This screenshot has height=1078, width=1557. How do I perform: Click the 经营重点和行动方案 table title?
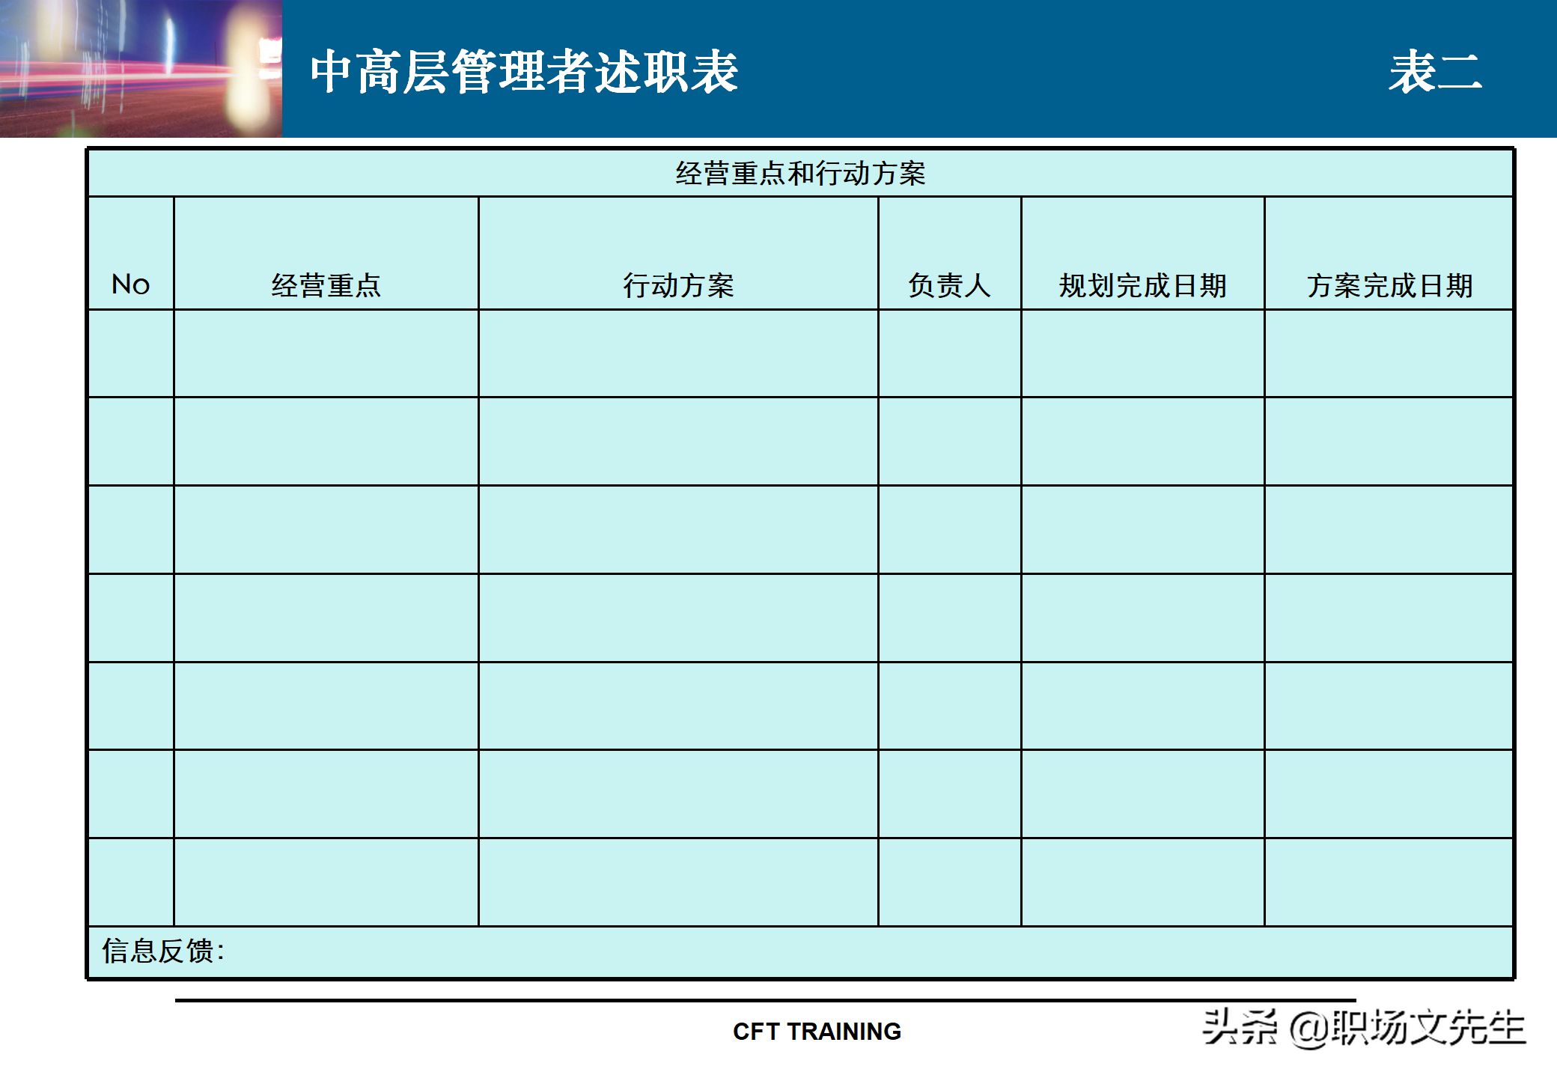click(x=800, y=174)
